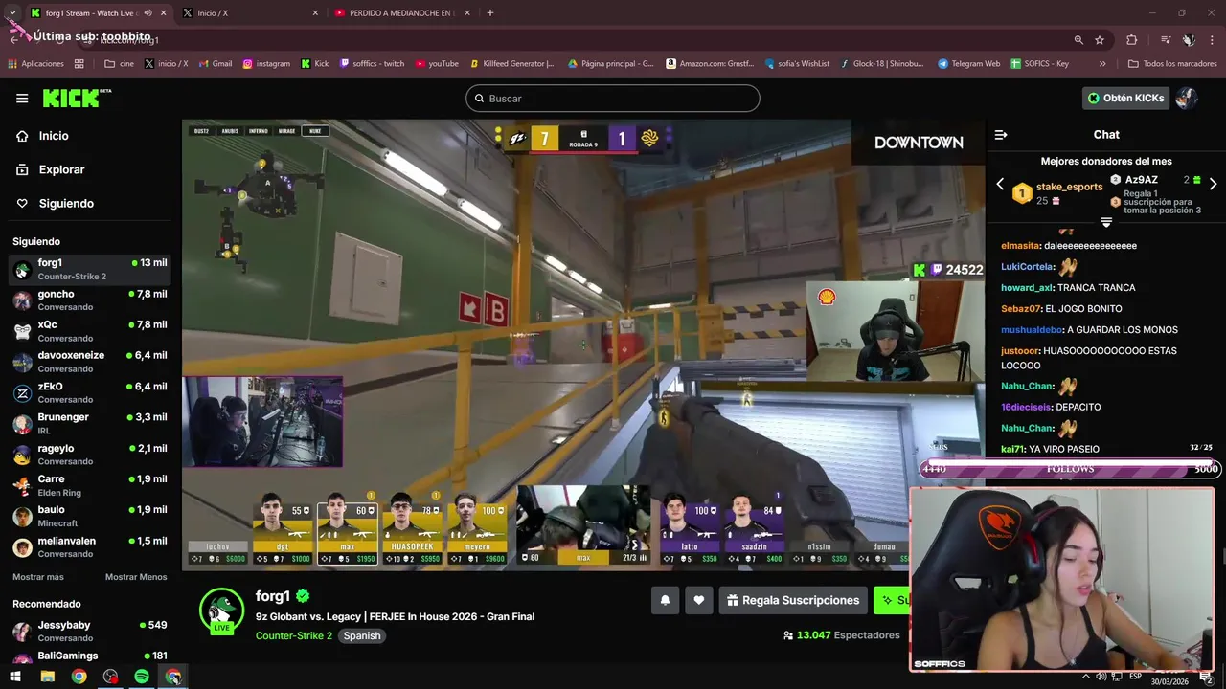Open the sofffics - twitch bookmark
This screenshot has height=689, width=1226.
(371, 64)
